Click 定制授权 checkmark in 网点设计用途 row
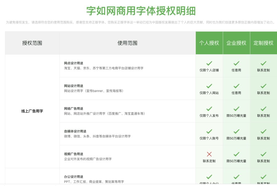Image resolution: width=277 pixels, height=186 pixels. (x=263, y=63)
